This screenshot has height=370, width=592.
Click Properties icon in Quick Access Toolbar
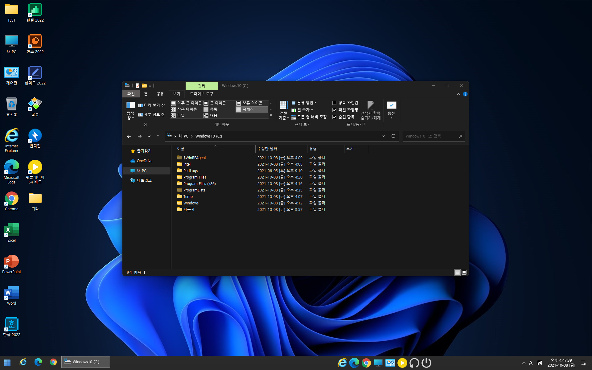pyautogui.click(x=138, y=86)
